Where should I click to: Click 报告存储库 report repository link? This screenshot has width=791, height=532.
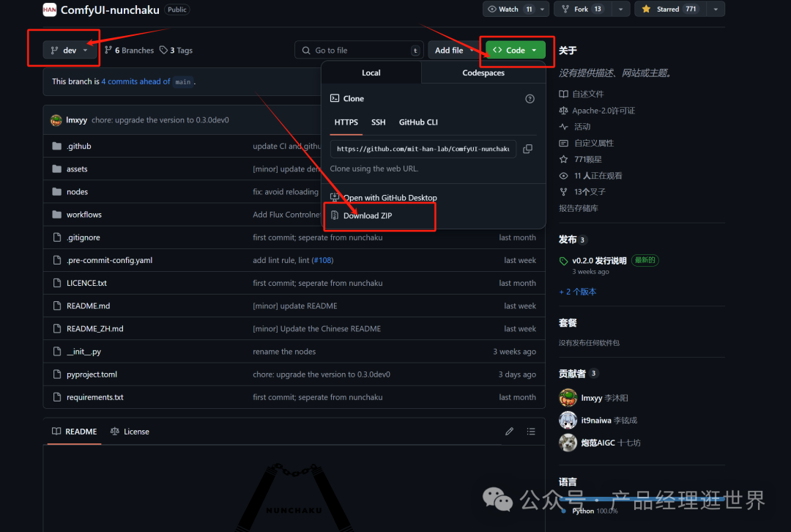pyautogui.click(x=578, y=208)
